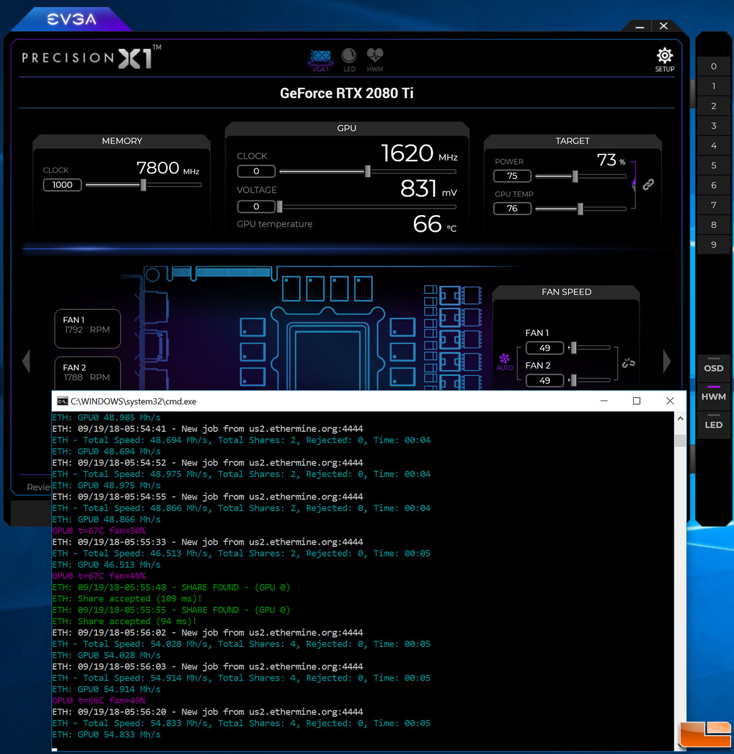Click the power target value field

(512, 176)
